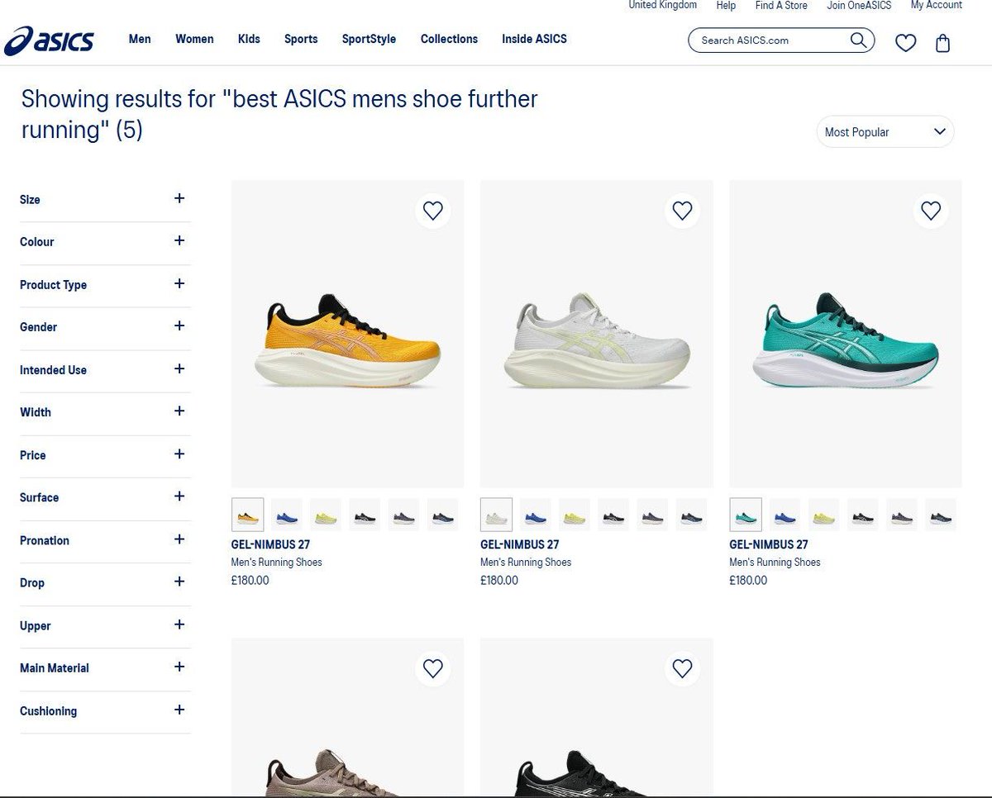Image resolution: width=992 pixels, height=798 pixels.
Task: Favourite the orange GEL-NIMBUS 27 shoe
Action: pos(433,211)
